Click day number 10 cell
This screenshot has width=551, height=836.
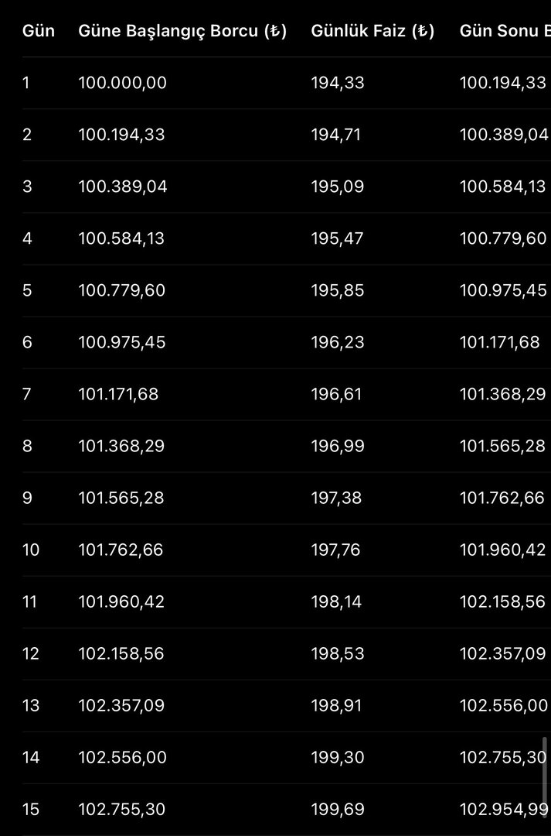31,550
